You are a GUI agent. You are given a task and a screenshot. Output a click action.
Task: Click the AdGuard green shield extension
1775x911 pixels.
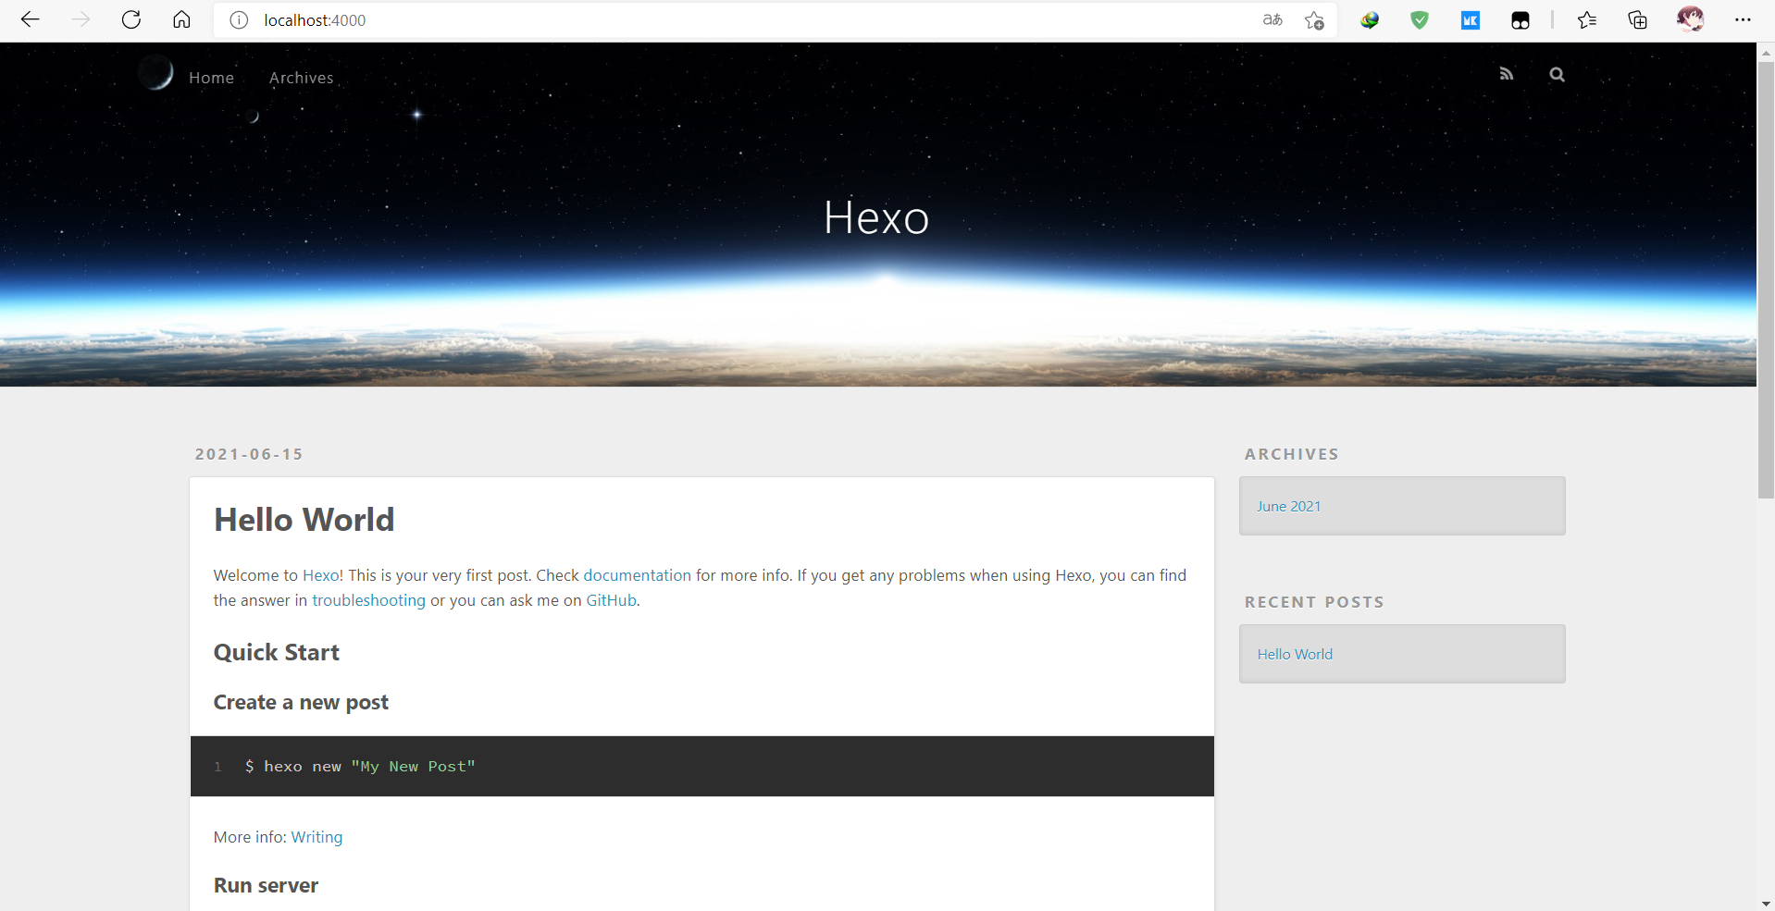point(1419,20)
